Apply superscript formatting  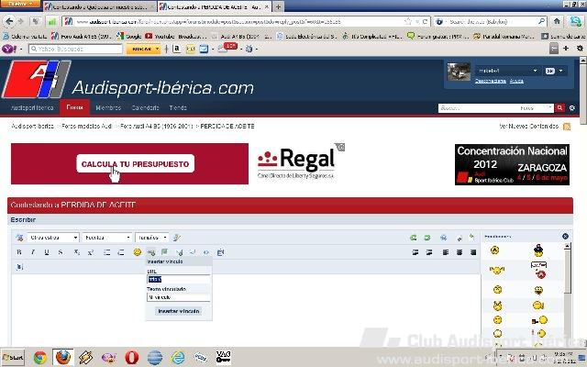point(90,252)
